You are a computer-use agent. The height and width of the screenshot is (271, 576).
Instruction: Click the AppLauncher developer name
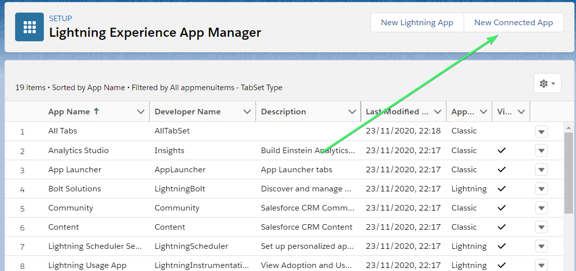tap(180, 170)
